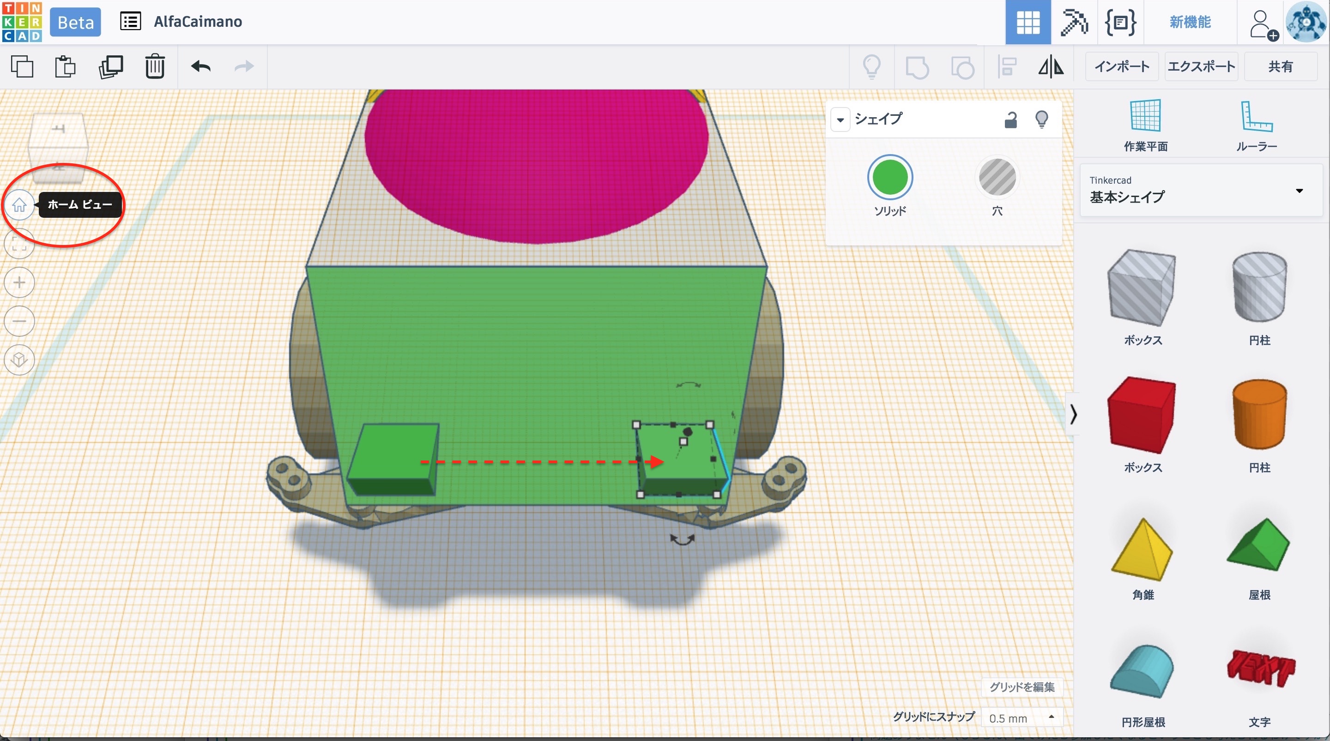Set shape to Hole (穴) mode
Screen dimensions: 1330x741
click(x=997, y=178)
